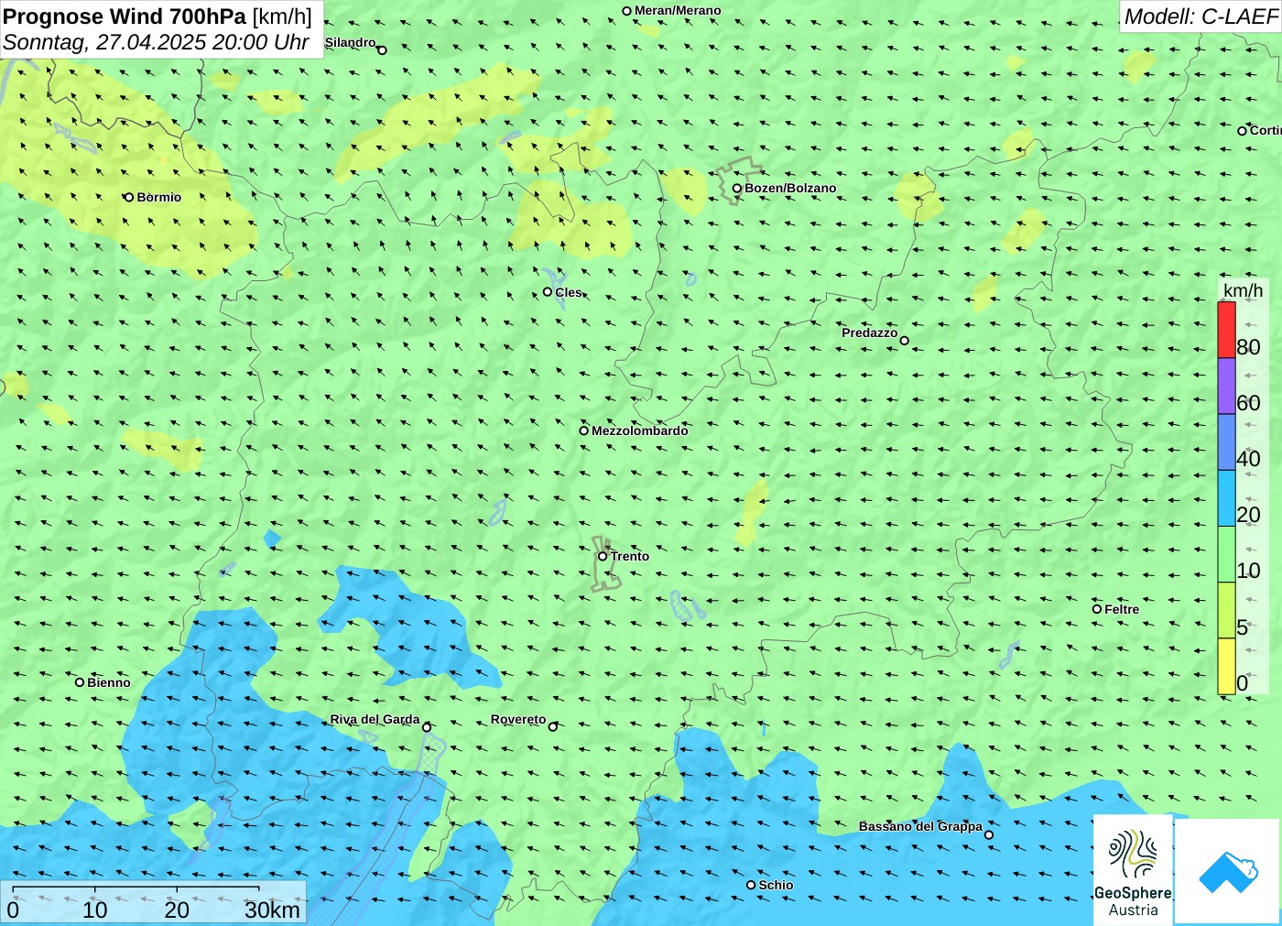
Task: Click the Silandro city marker
Action: pyautogui.click(x=382, y=50)
